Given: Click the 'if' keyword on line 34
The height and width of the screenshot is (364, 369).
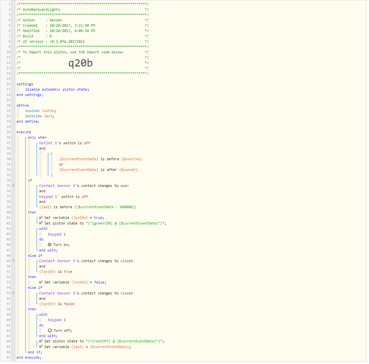Looking at the screenshot, I should coord(30,180).
